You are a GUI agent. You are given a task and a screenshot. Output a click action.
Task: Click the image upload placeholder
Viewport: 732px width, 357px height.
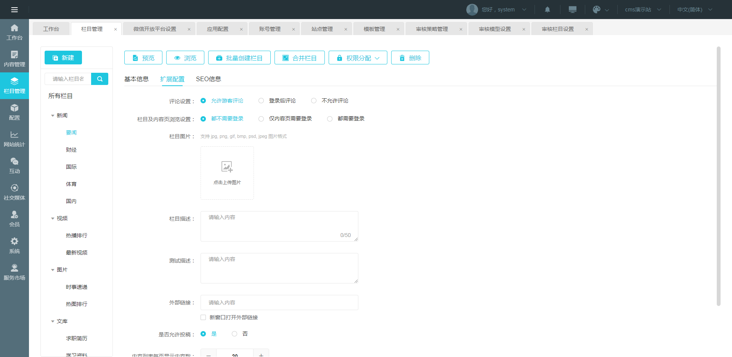(227, 173)
